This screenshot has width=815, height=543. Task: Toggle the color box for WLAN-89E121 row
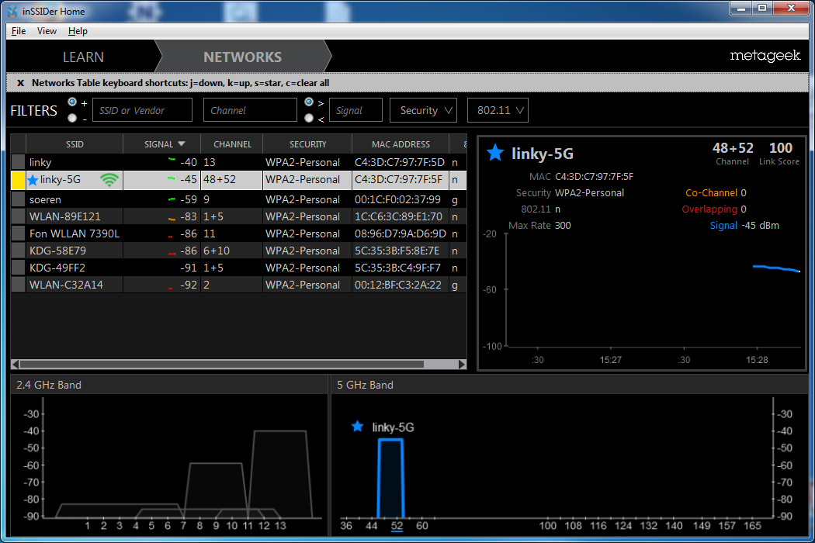click(18, 216)
